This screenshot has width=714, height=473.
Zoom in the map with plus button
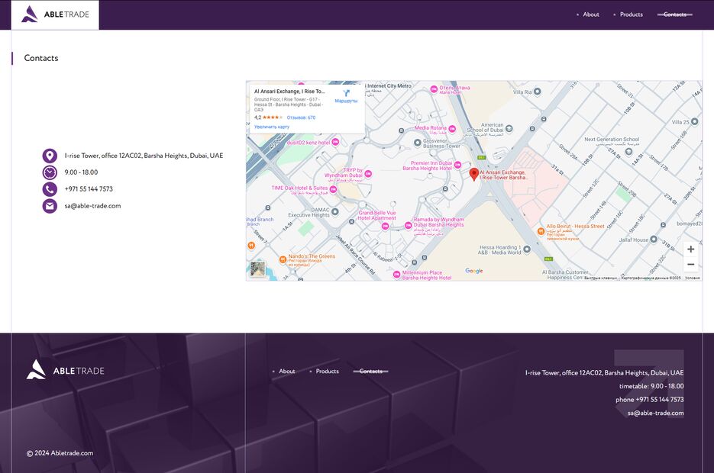tap(690, 249)
